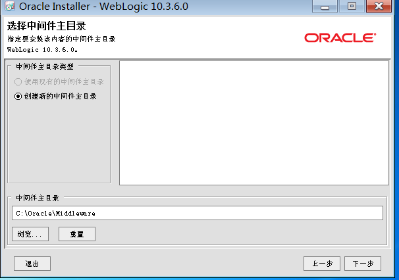Click the empty middleware home list panel

point(254,123)
